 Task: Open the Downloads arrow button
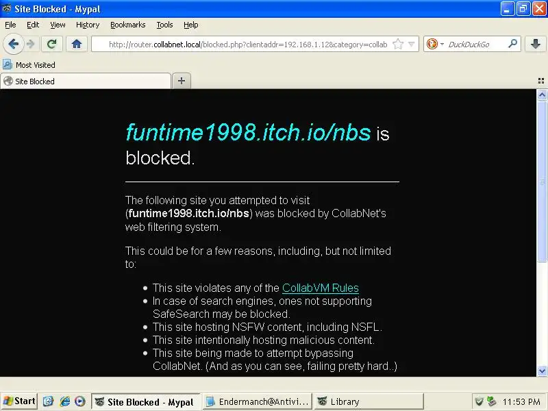point(536,44)
